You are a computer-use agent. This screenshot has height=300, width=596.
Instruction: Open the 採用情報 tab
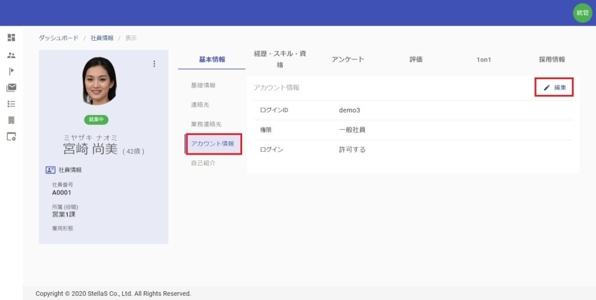[x=552, y=59]
